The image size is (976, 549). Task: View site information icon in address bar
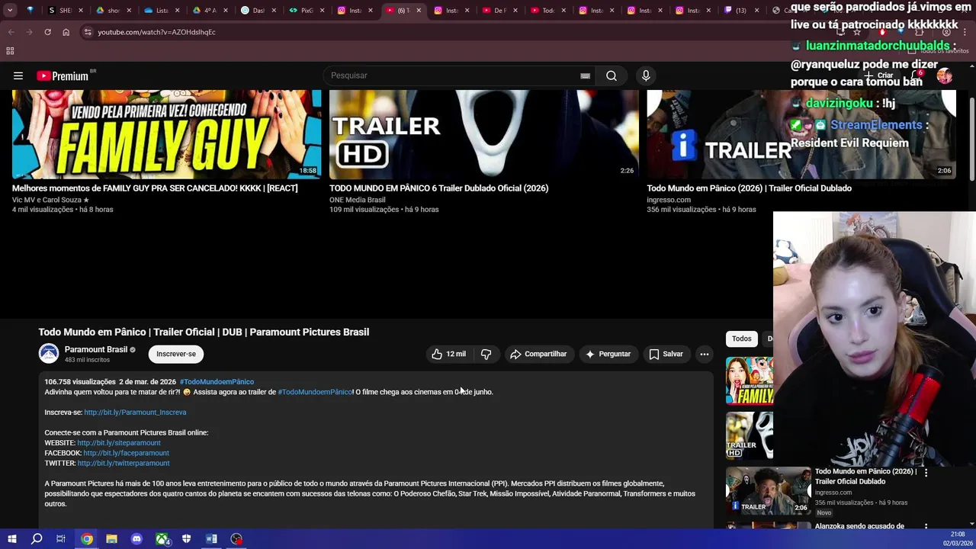pyautogui.click(x=88, y=32)
